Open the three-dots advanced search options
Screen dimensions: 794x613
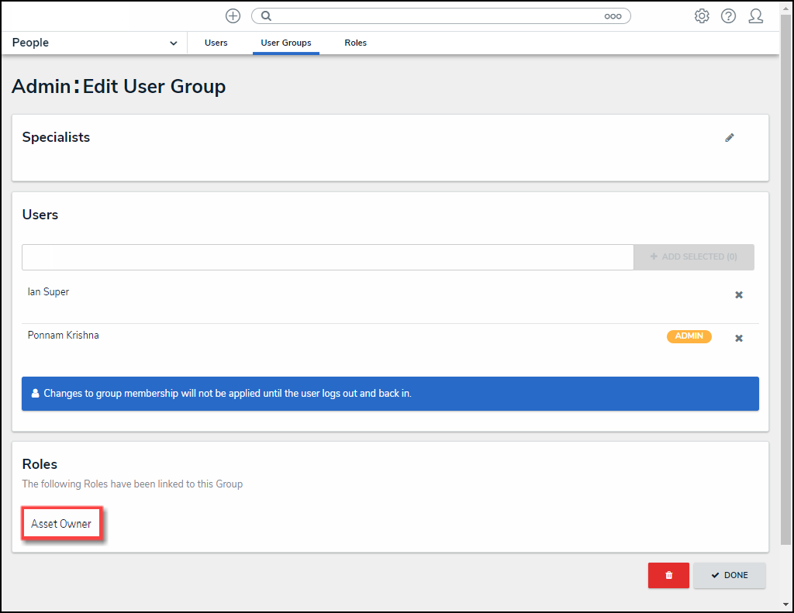click(613, 16)
